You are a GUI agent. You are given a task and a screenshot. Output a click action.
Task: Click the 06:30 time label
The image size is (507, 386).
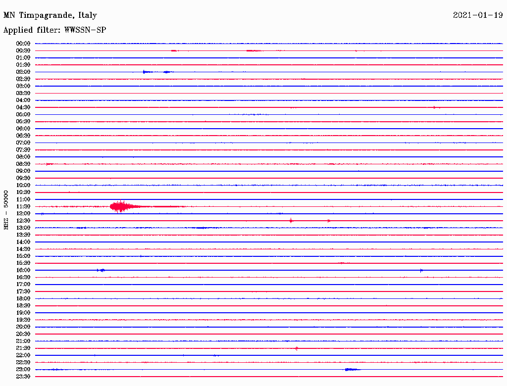click(23, 136)
